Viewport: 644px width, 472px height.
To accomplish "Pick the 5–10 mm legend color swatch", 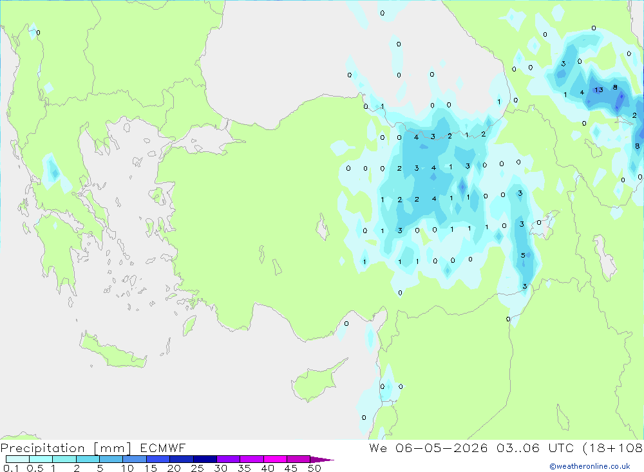I will pyautogui.click(x=111, y=459).
